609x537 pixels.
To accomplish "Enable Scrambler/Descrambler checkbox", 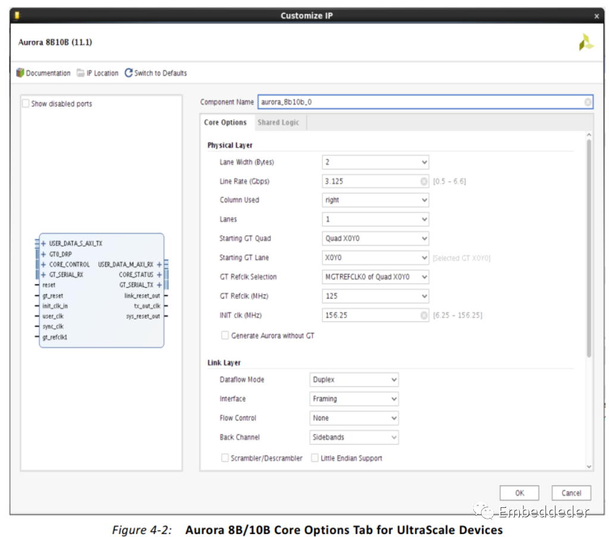I will point(225,458).
